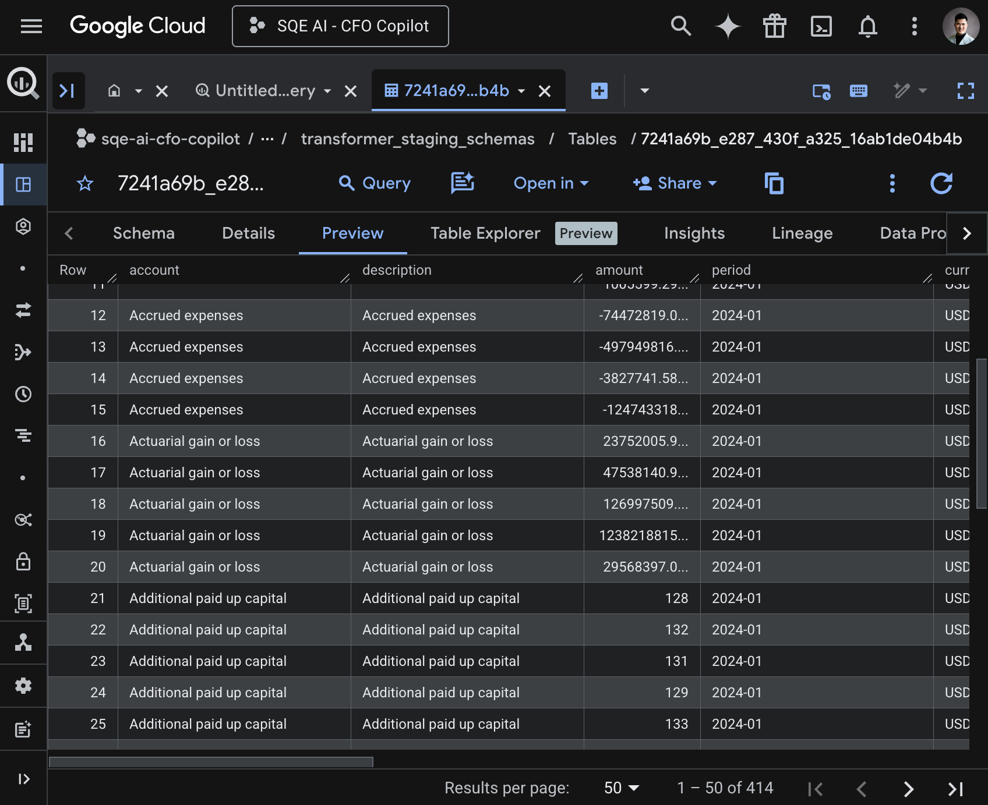Click the horizontal scrollbar below table
Image resolution: width=988 pixels, height=805 pixels.
click(211, 762)
